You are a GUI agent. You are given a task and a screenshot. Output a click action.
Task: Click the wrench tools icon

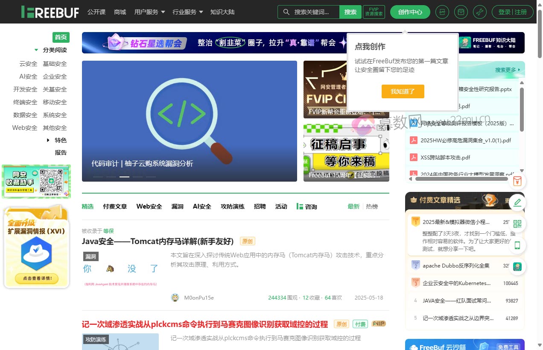[479, 12]
